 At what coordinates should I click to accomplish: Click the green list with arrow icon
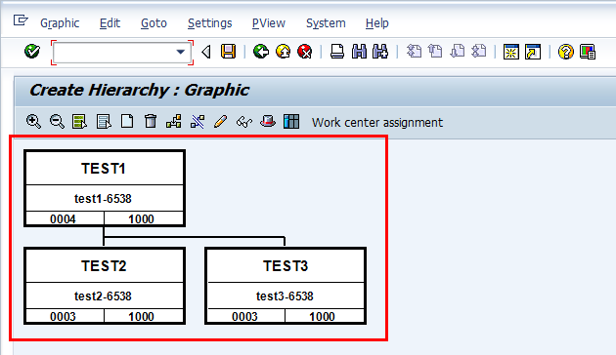(80, 122)
